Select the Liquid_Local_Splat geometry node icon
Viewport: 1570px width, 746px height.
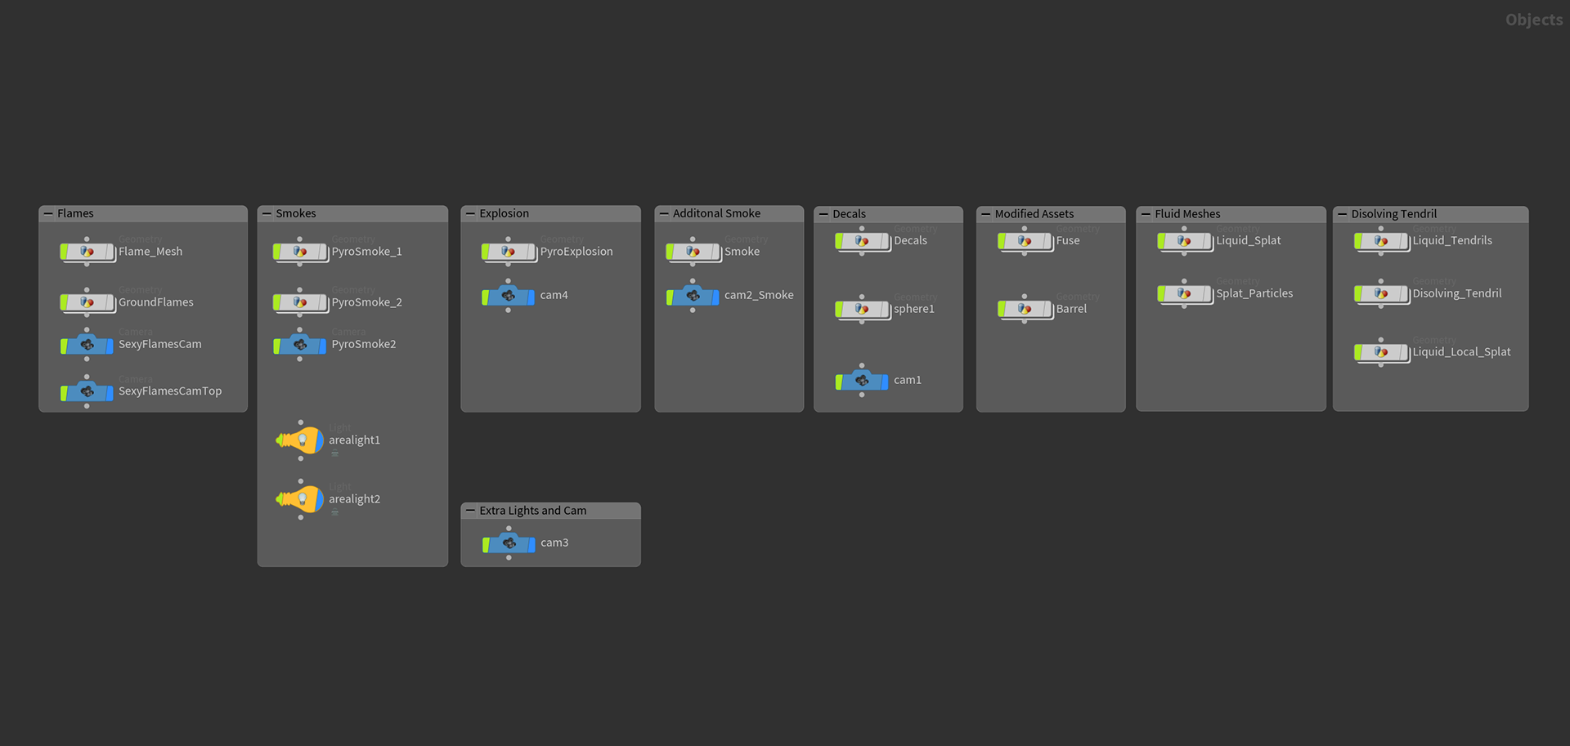[1382, 352]
